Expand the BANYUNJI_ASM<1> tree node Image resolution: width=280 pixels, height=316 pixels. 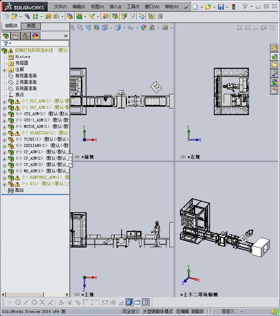[x=5, y=178]
